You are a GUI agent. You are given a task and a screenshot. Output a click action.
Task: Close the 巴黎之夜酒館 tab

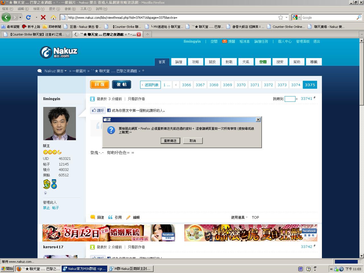click(139, 34)
